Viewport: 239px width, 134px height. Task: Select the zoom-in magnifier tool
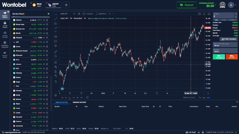(x=56, y=56)
